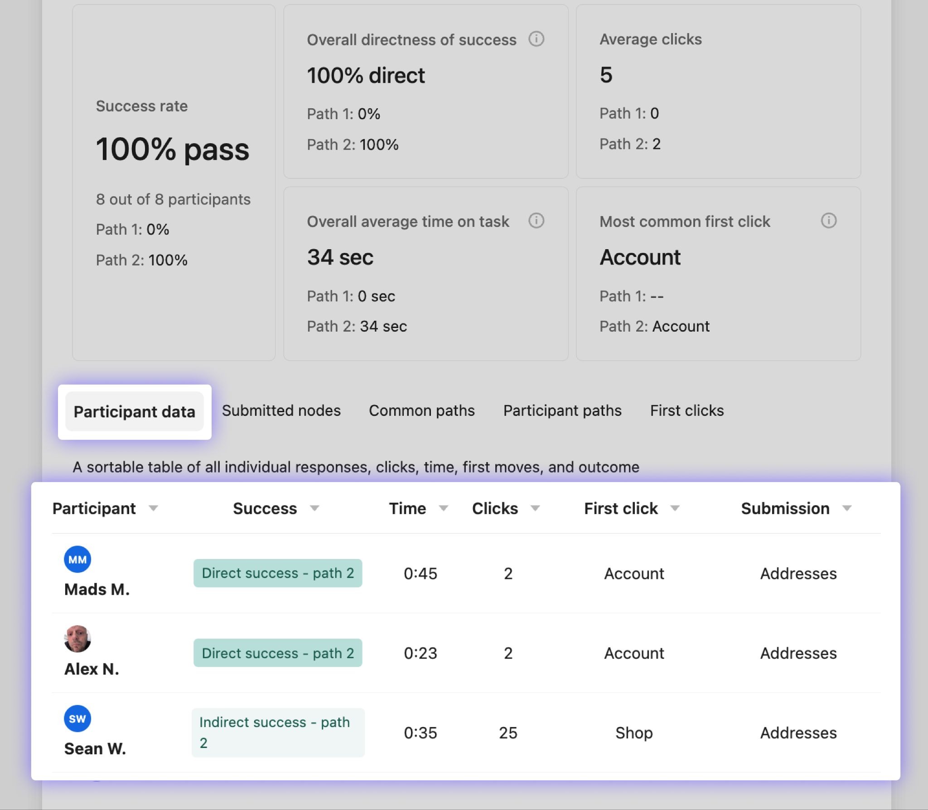Click info icon beside Overall average time on task

click(x=536, y=221)
